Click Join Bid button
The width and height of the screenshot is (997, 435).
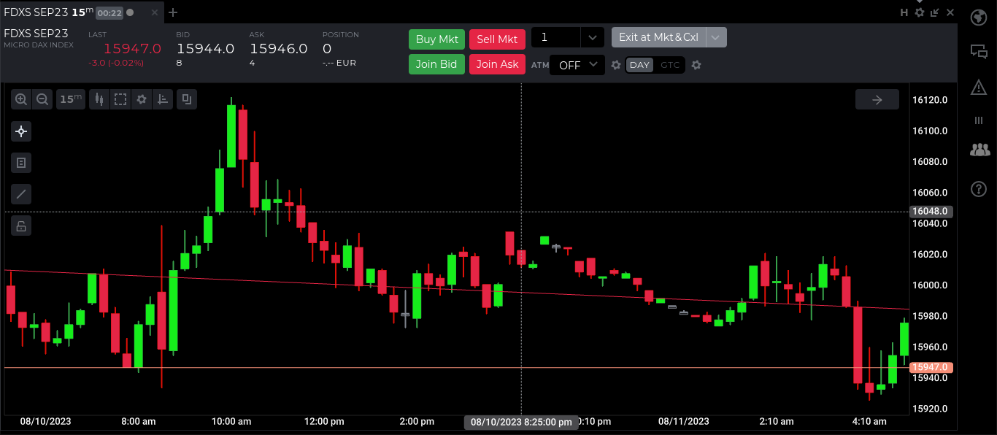(436, 64)
